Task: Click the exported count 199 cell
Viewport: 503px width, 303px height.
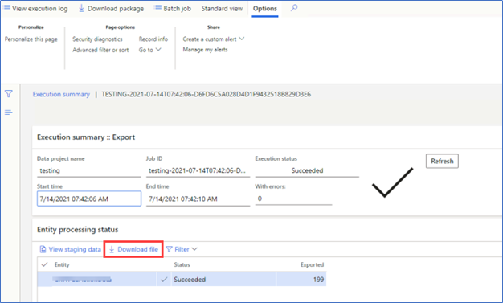Action: point(301,280)
